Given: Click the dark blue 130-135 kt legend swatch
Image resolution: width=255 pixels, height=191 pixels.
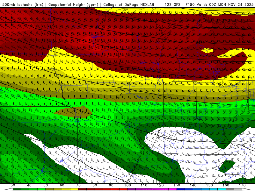Looking at the screenshot, I should click(181, 189).
